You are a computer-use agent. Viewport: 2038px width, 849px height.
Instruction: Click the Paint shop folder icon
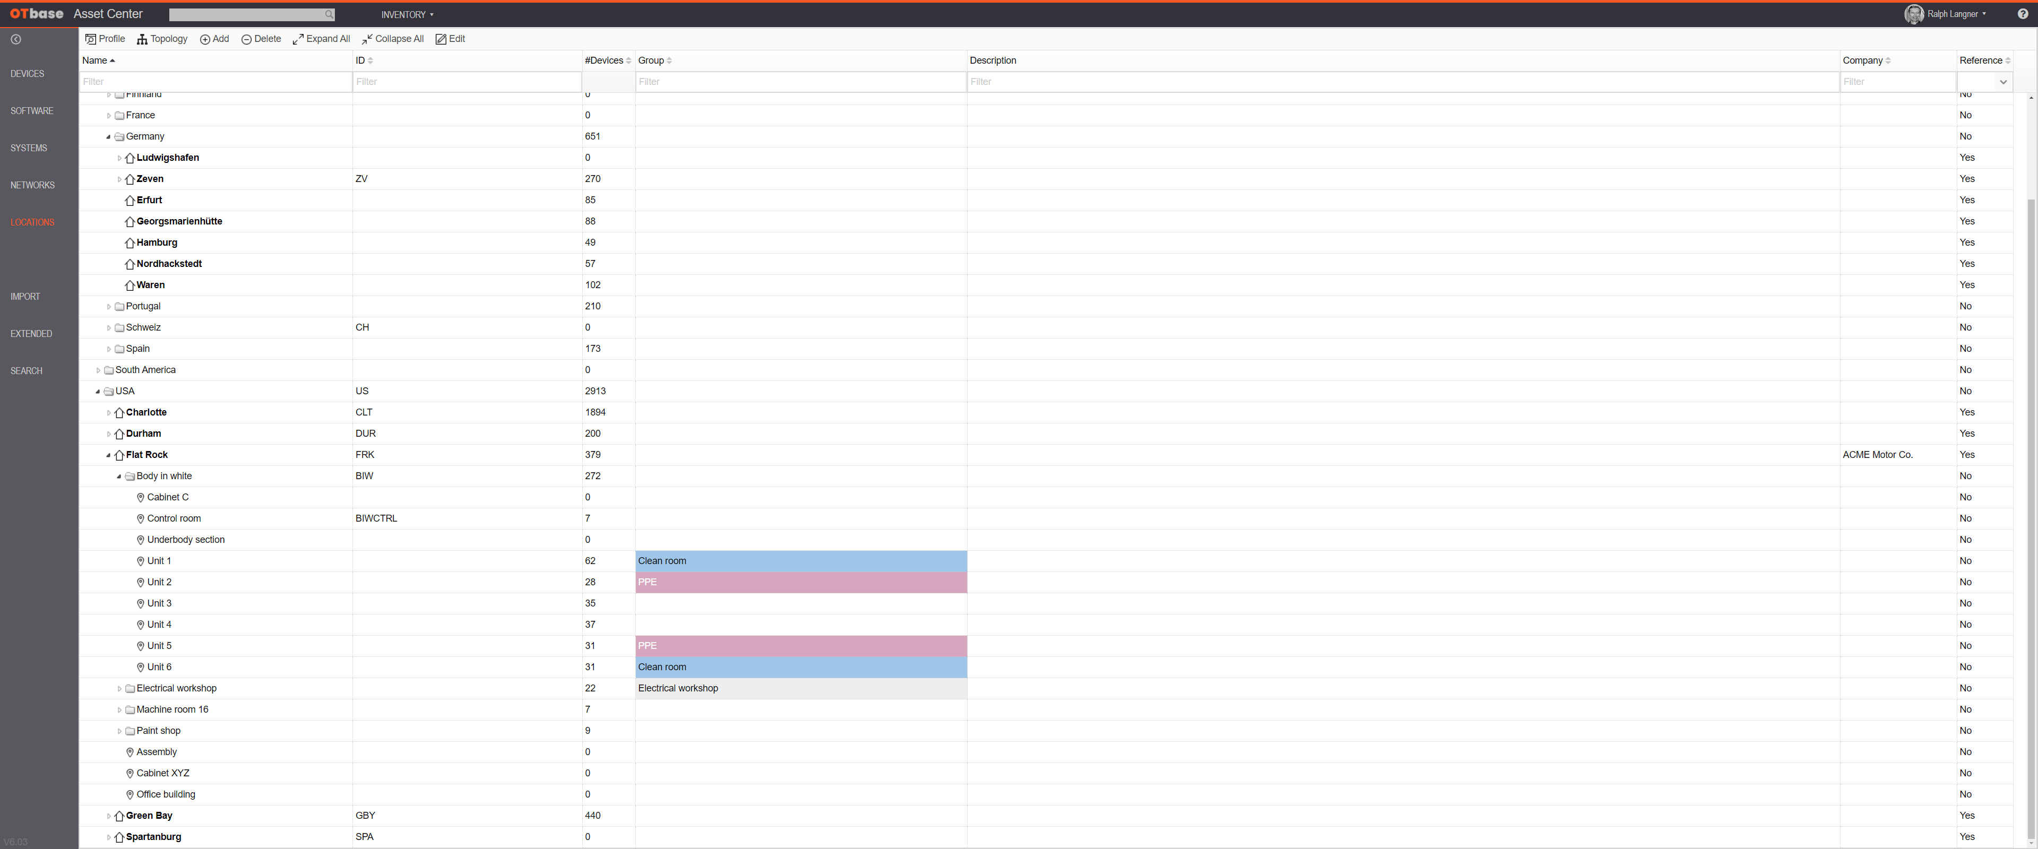129,731
